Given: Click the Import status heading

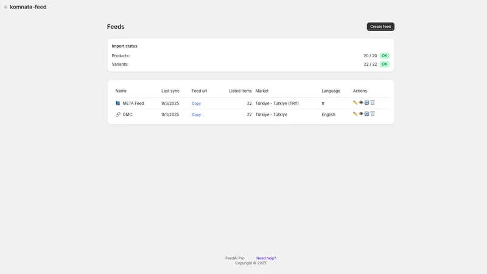Looking at the screenshot, I should tap(125, 46).
